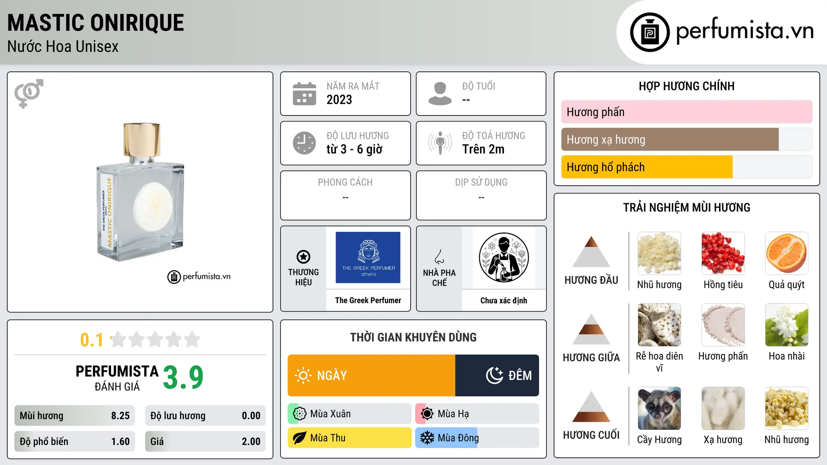Viewport: 827px width, 465px height.
Task: Select the Quả quýt note image
Action: pyautogui.click(x=787, y=253)
